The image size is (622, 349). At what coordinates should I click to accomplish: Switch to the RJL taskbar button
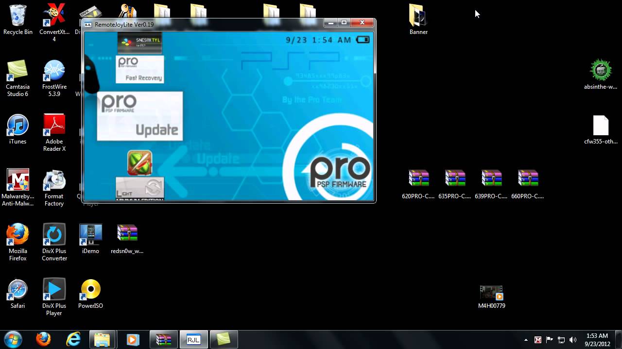tap(193, 339)
